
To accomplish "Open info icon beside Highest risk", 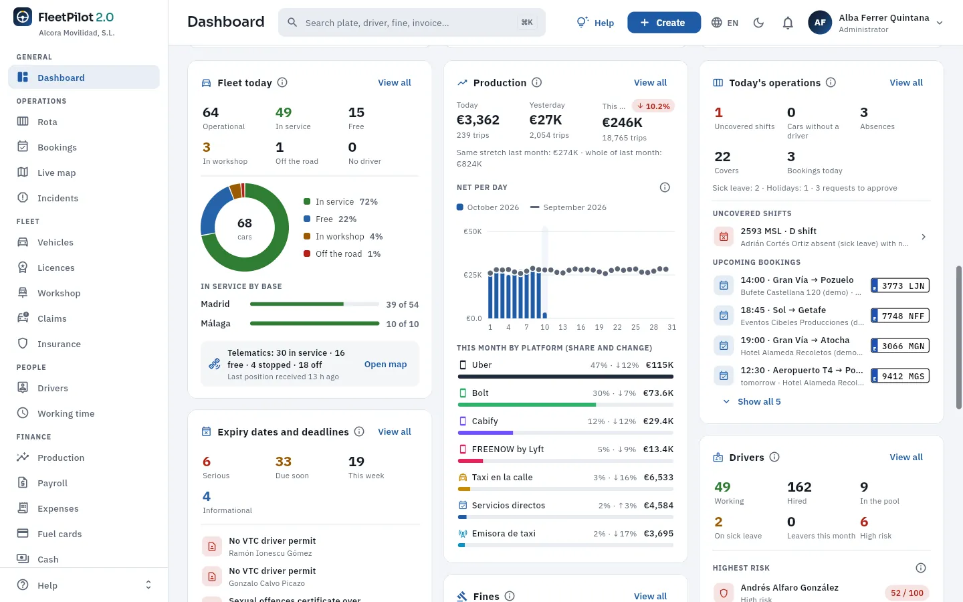I will 921,568.
